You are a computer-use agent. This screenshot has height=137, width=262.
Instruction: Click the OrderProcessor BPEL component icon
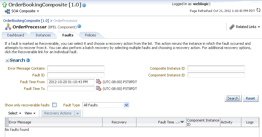[8, 27]
